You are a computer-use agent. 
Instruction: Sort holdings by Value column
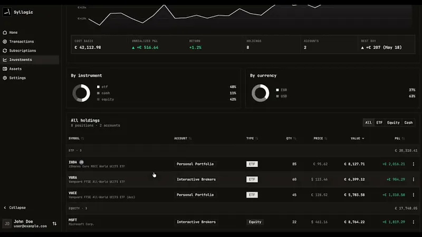358,139
